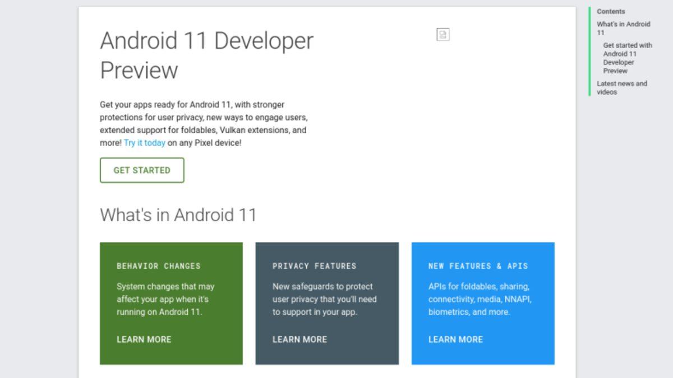
Task: Click the page preview icon near the heading
Action: coord(443,35)
